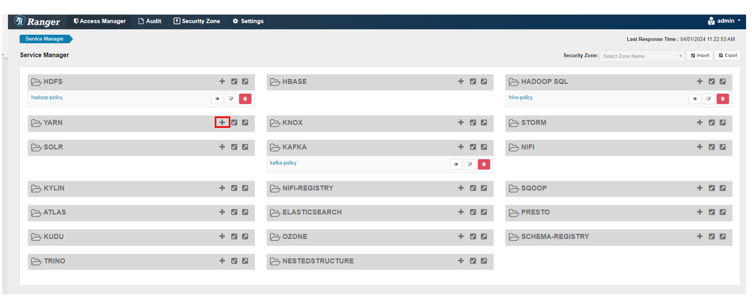Add a new HBASE service
Viewport: 752px width, 303px height.
(461, 81)
